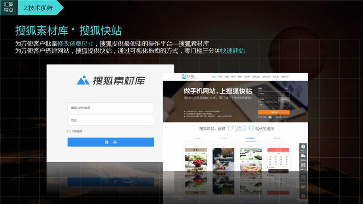Click the 快站 K logo icon
The height and width of the screenshot is (204, 363).
[184, 77]
